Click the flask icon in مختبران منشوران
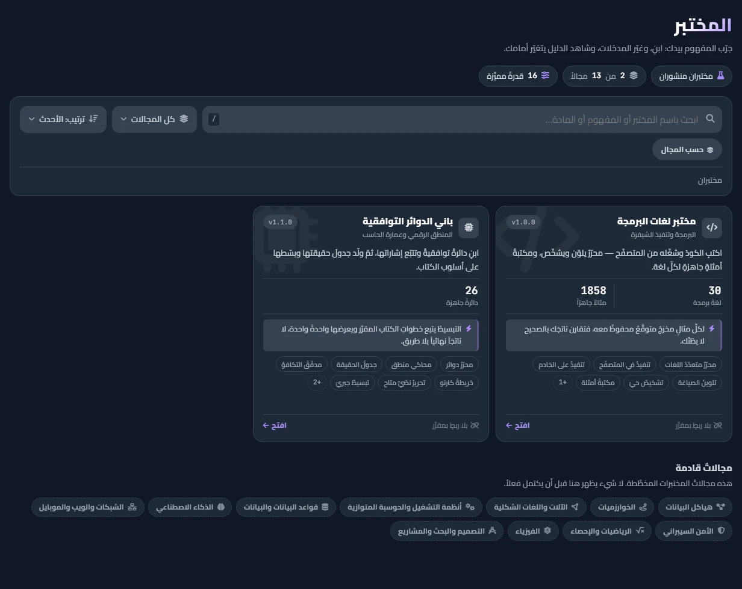 (720, 76)
